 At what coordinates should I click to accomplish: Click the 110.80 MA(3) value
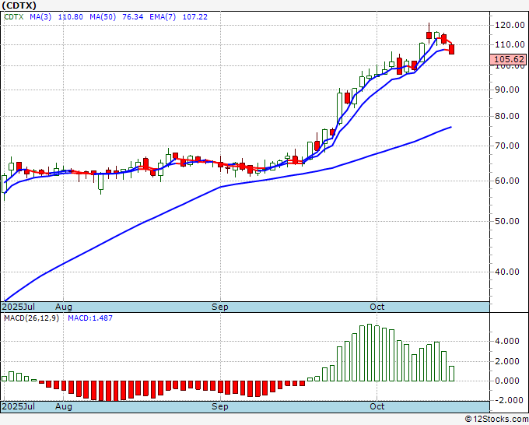coord(70,17)
